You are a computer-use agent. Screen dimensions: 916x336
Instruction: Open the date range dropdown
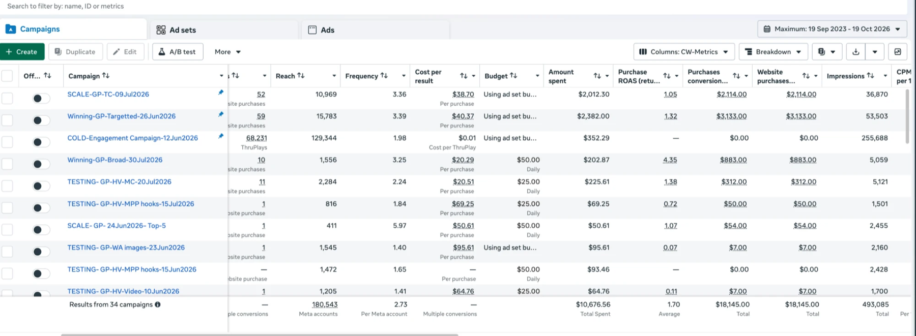832,29
